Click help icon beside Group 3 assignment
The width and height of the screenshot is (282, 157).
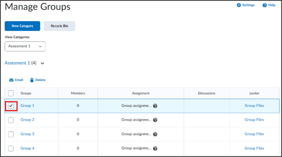(x=155, y=134)
